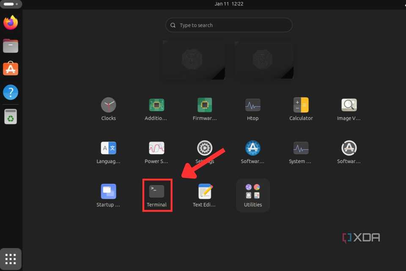This screenshot has width=406, height=271.
Task: Open the Files app in the dock
Action: [11, 46]
